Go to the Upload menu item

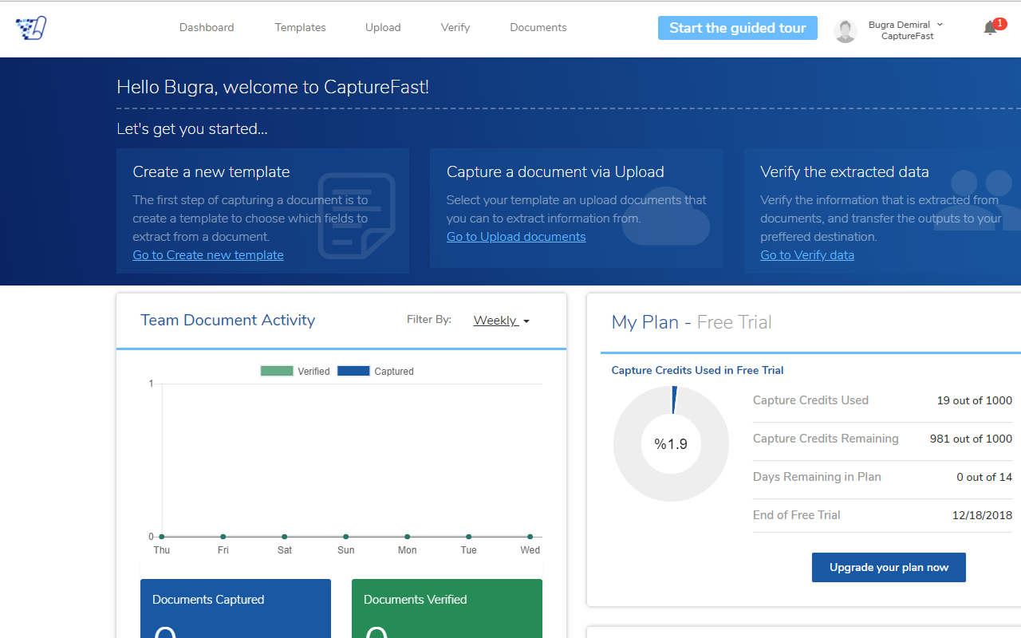(x=383, y=27)
